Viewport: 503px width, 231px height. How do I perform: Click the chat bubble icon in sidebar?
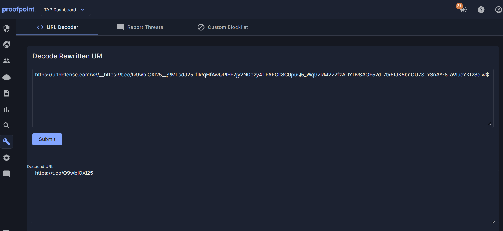coord(6,174)
